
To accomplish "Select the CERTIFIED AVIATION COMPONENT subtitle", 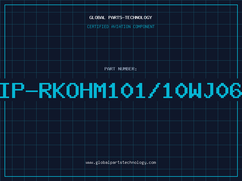I will click(121, 27).
